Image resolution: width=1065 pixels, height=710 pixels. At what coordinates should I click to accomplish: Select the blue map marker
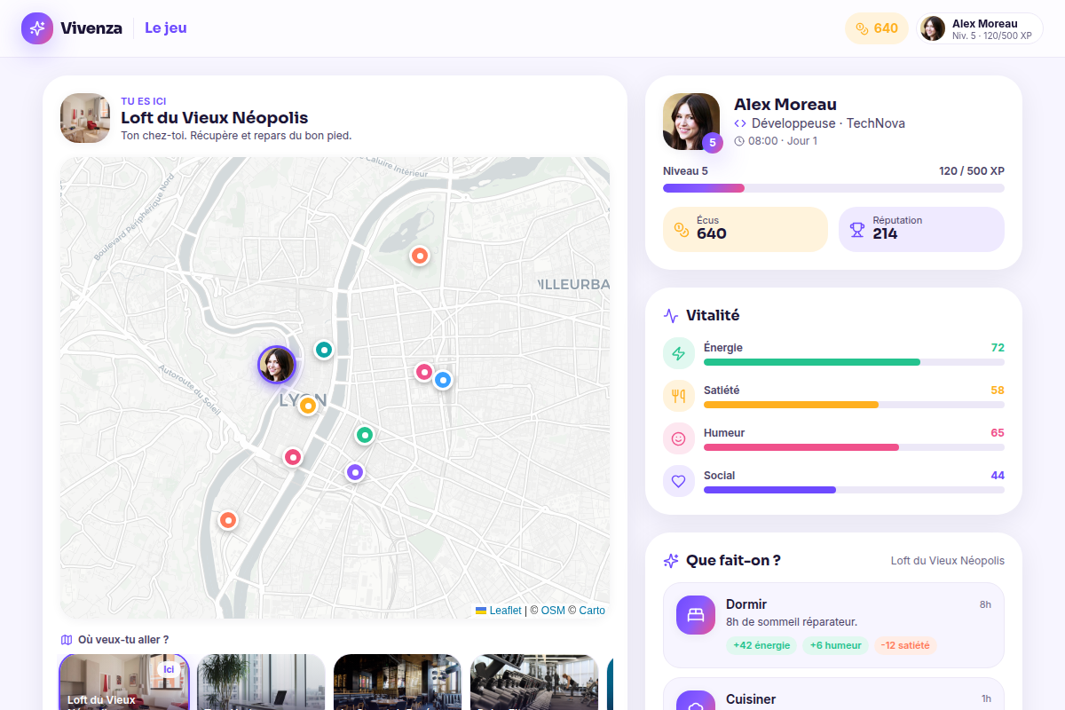(x=443, y=380)
